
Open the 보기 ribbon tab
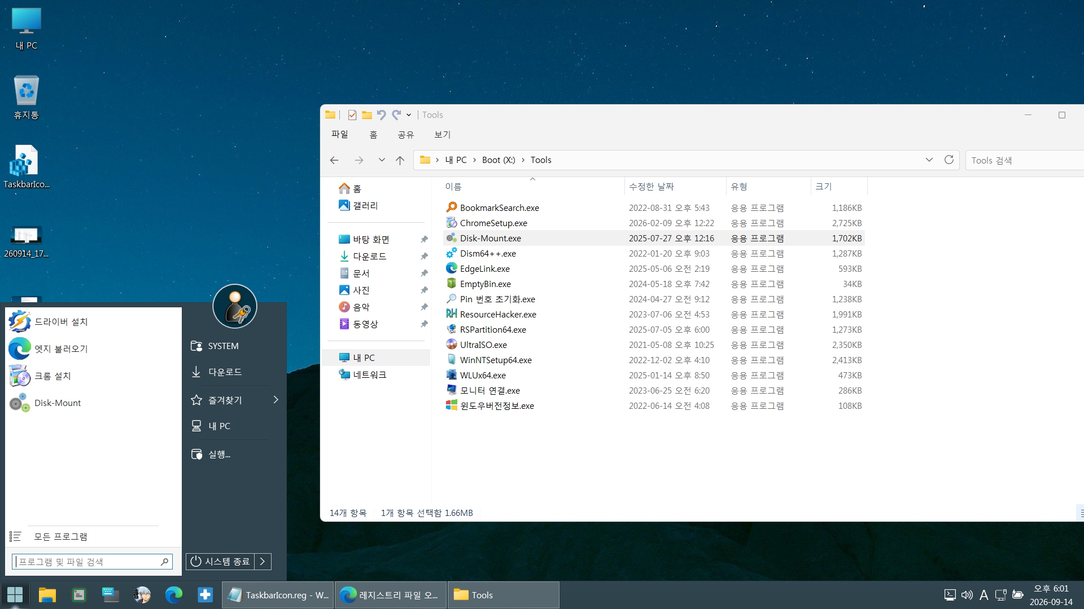point(442,135)
